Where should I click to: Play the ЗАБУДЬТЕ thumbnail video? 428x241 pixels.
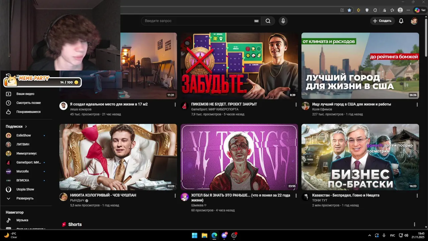point(239,66)
